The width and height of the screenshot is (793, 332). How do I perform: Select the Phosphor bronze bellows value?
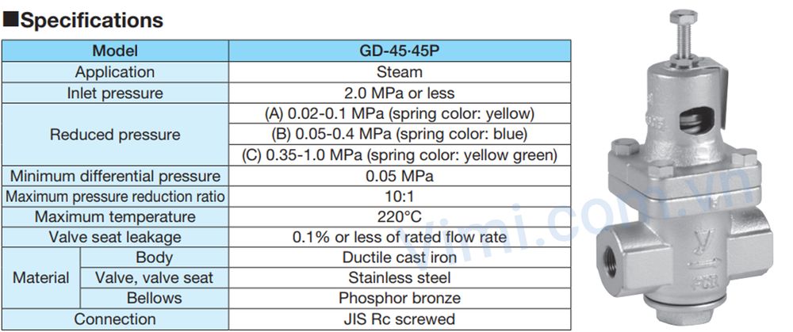pyautogui.click(x=399, y=299)
